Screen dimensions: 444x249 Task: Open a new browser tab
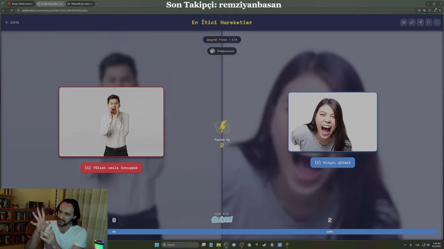tap(97, 4)
